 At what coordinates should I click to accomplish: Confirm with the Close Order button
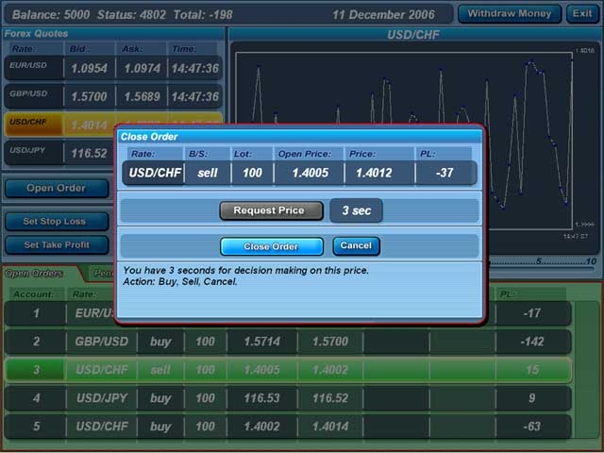[x=271, y=246]
